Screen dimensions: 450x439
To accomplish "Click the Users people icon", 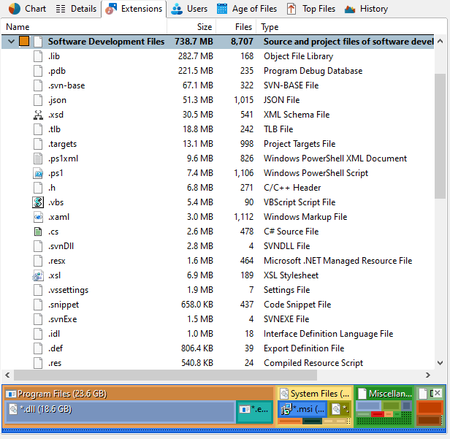I will [x=177, y=9].
